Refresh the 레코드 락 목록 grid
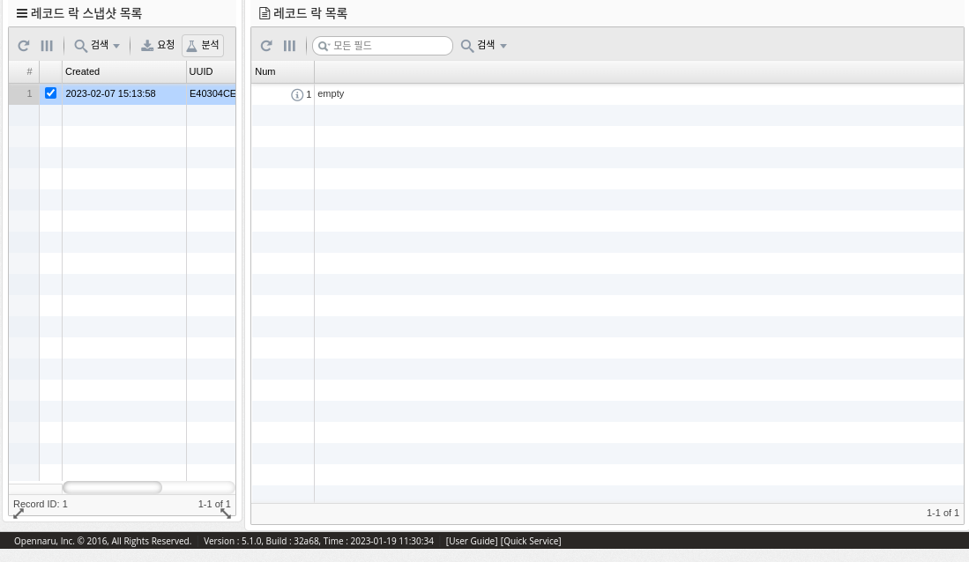Screen dimensions: 969x562 tap(266, 46)
